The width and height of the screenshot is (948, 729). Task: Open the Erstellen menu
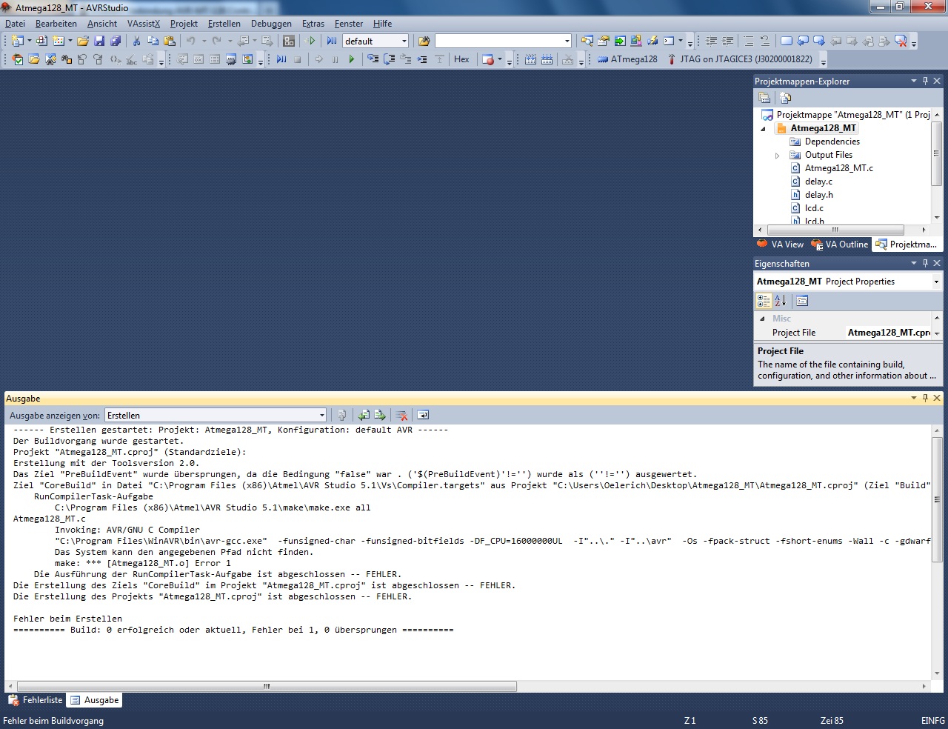pos(224,24)
